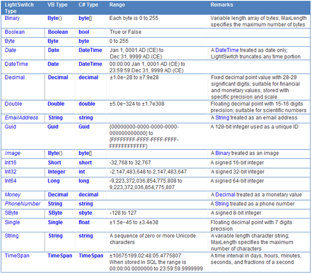Click the 'VB Type' column header
The height and width of the screenshot is (273, 311).
click(x=58, y=5)
